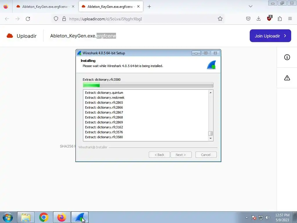Open the taskbar clock and date
This screenshot has width=297, height=223.
(x=282, y=217)
